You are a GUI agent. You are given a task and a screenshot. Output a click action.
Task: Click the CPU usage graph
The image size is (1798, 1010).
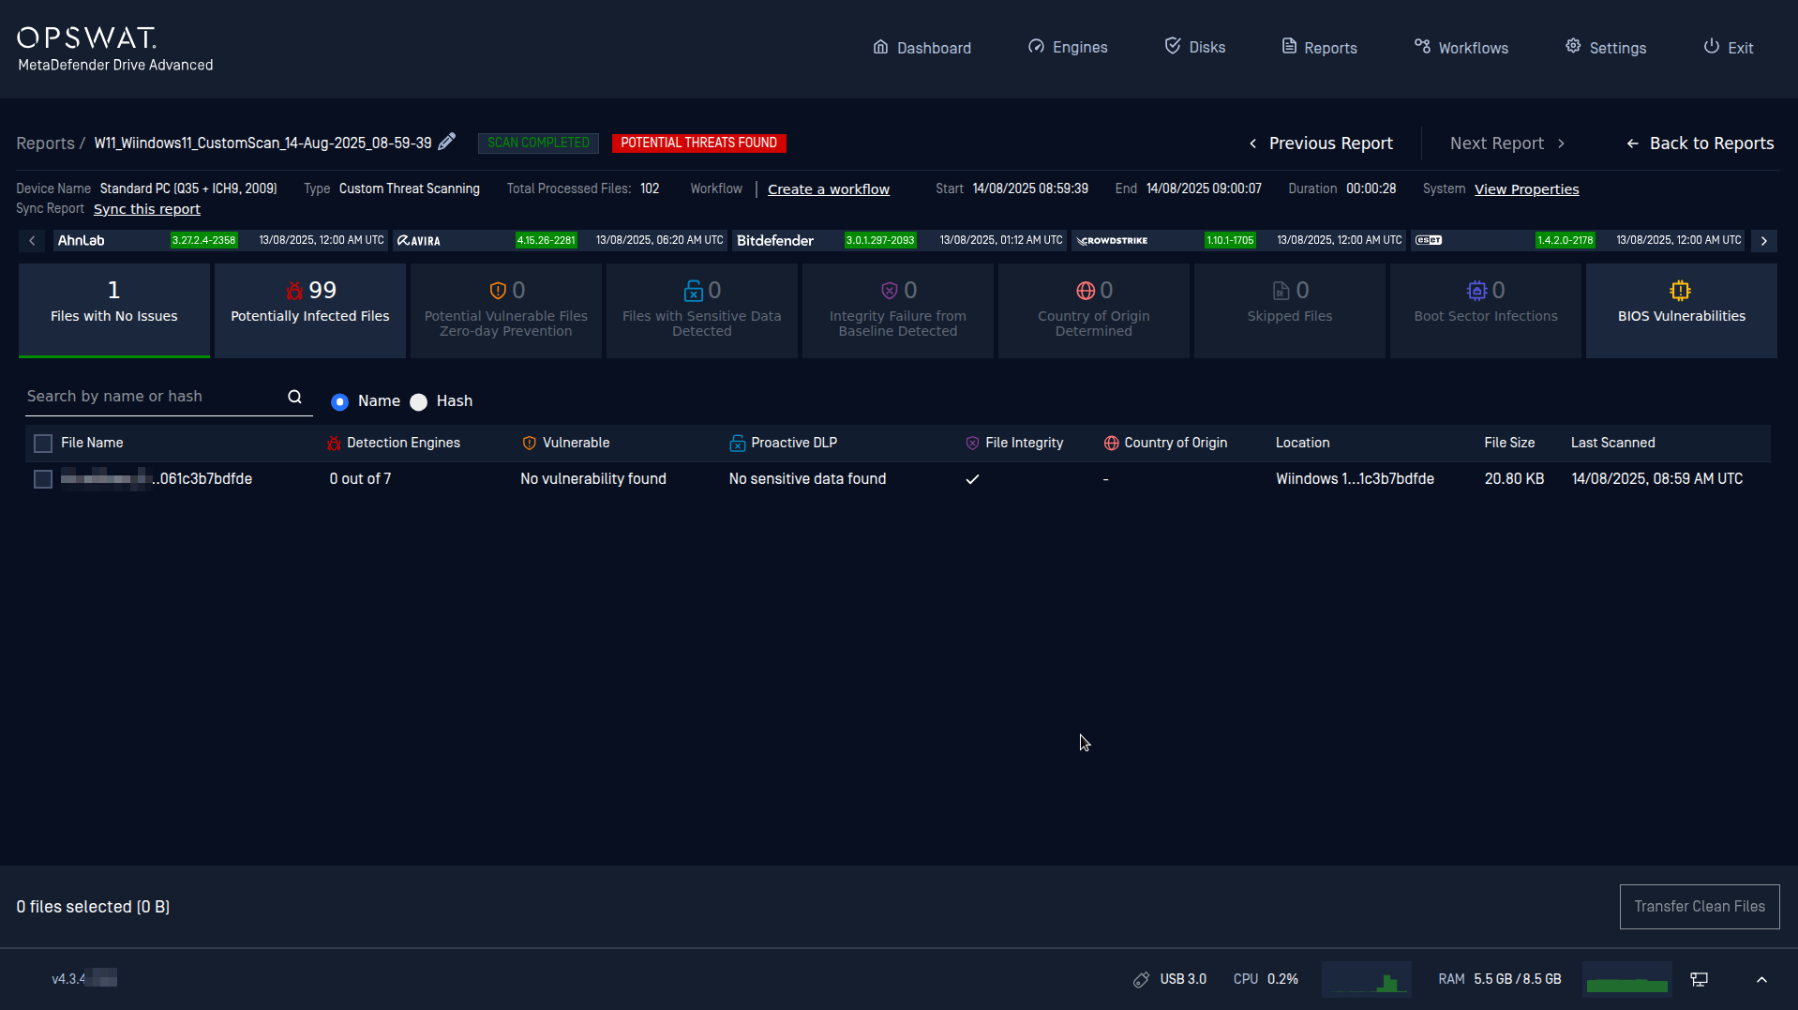point(1366,979)
